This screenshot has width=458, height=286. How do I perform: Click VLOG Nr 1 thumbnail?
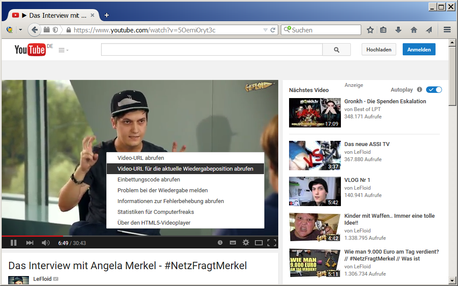(315, 191)
